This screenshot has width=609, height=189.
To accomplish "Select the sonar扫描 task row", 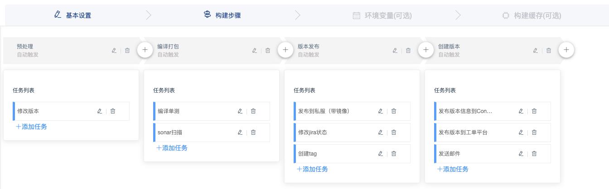I will coord(212,132).
